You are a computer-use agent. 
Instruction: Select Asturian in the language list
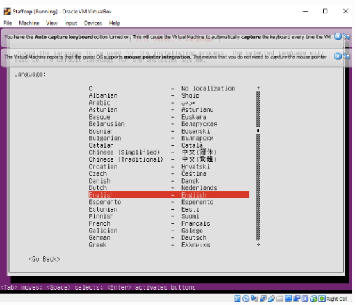169,110
